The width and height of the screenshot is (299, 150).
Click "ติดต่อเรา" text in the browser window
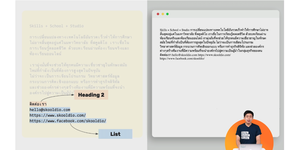166,55
